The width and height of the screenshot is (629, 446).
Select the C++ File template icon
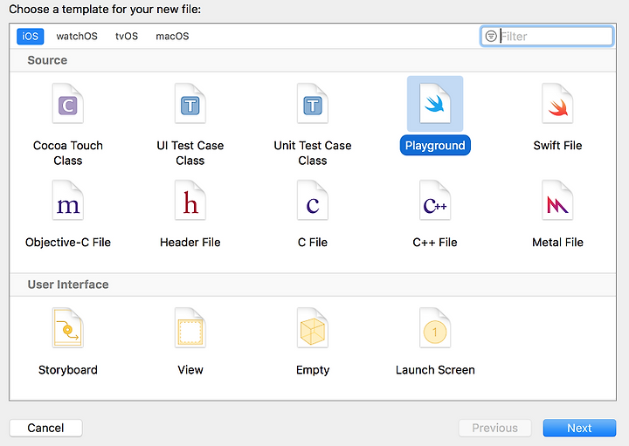pyautogui.click(x=435, y=201)
